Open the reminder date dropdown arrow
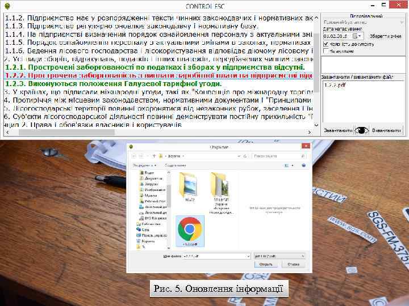Viewport: 409px width, 306px height. click(360, 36)
